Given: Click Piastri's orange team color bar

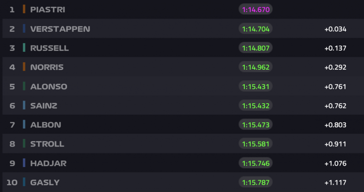Looking at the screenshot, I should point(24,9).
